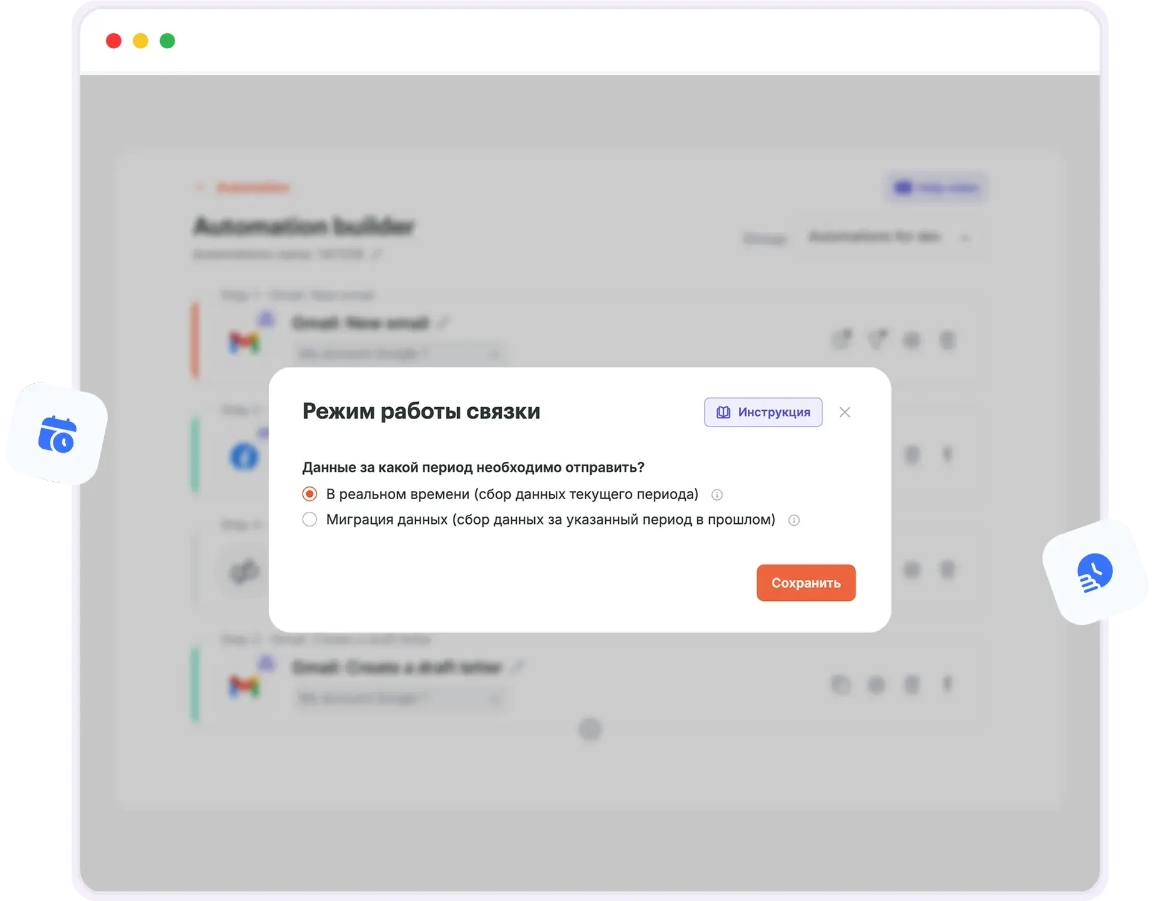Open account dropdown under first Gmail step

pyautogui.click(x=399, y=354)
